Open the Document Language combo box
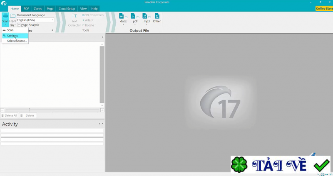 click(35, 20)
